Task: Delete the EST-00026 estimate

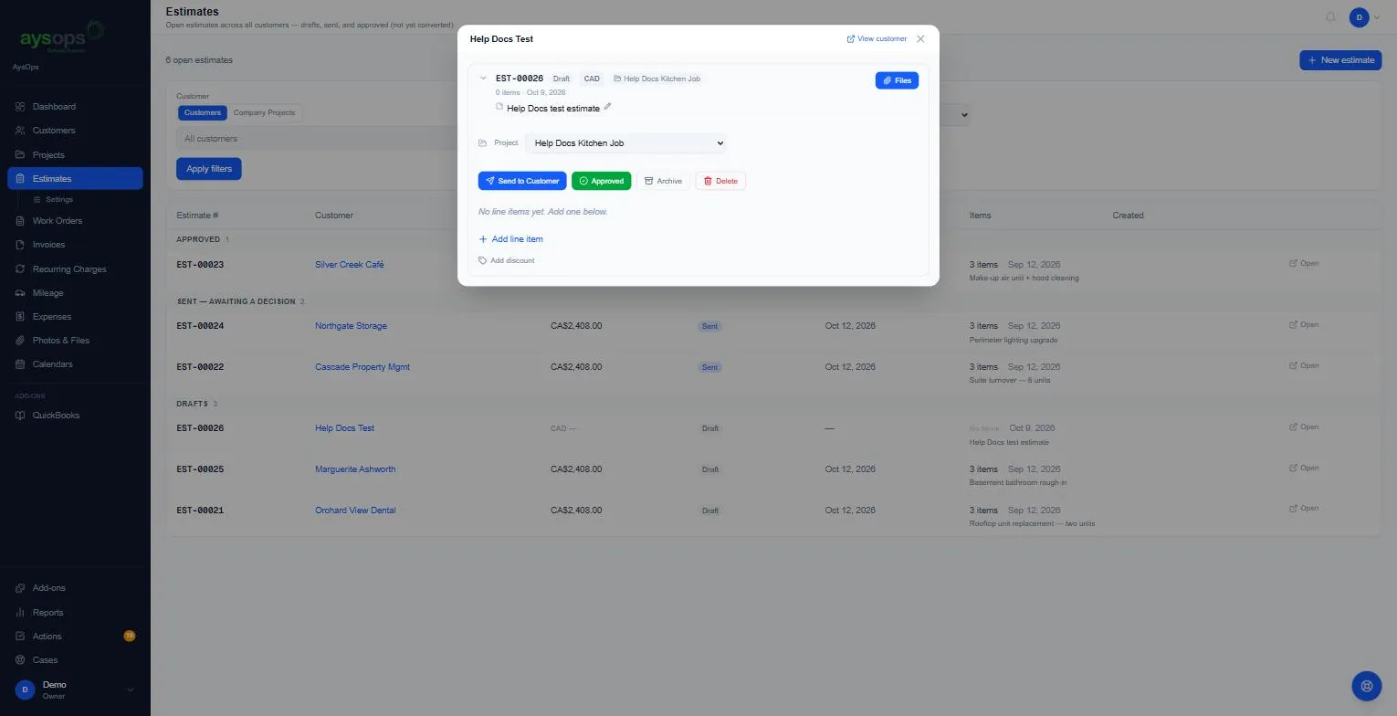Action: 720,181
